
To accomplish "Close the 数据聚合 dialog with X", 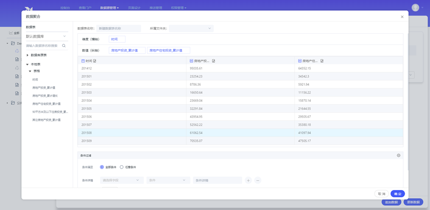I will 402,17.
